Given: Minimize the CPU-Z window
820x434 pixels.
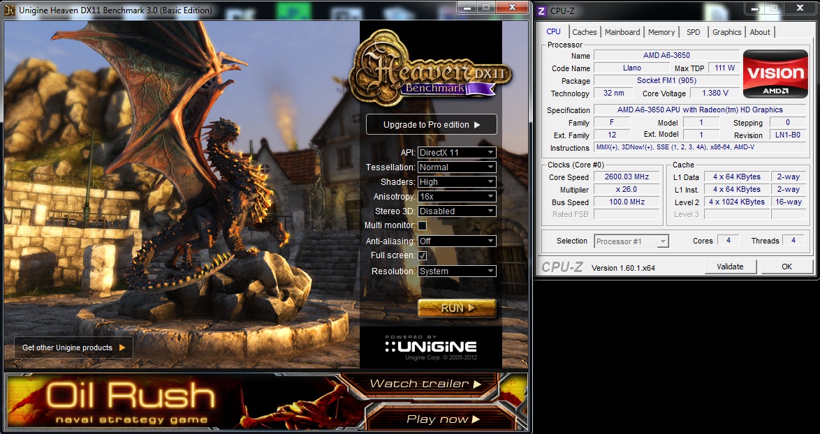Looking at the screenshot, I should [754, 8].
